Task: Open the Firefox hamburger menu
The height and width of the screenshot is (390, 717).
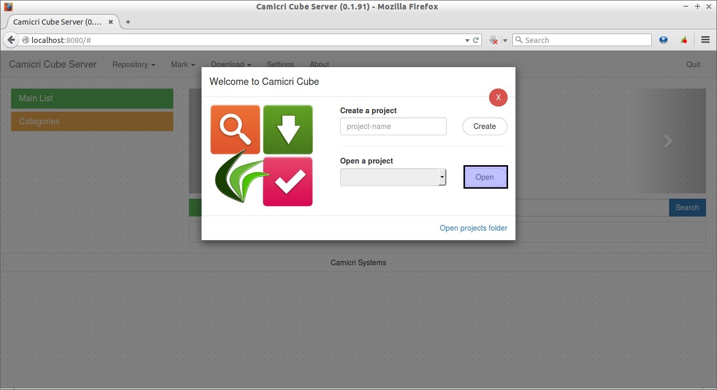Action: point(705,40)
